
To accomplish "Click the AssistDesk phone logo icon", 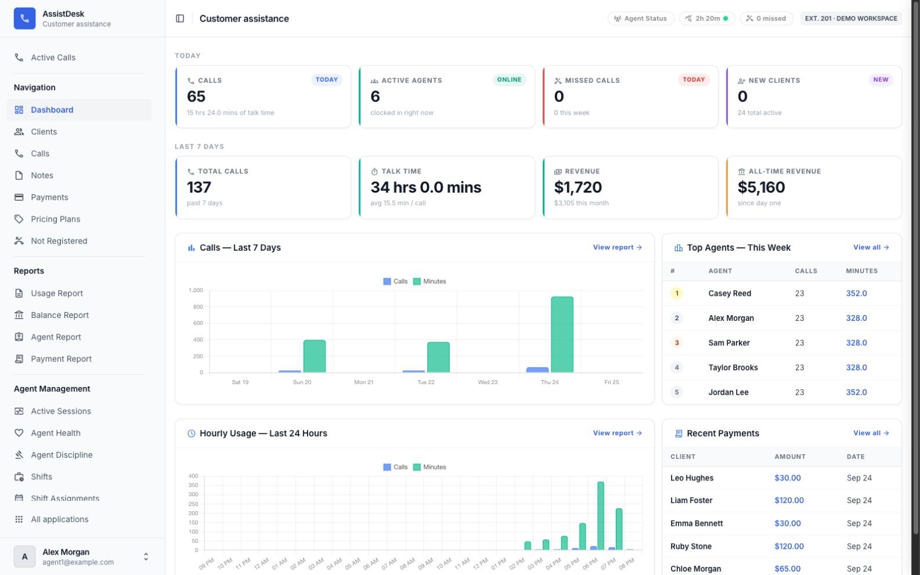I will pos(24,19).
